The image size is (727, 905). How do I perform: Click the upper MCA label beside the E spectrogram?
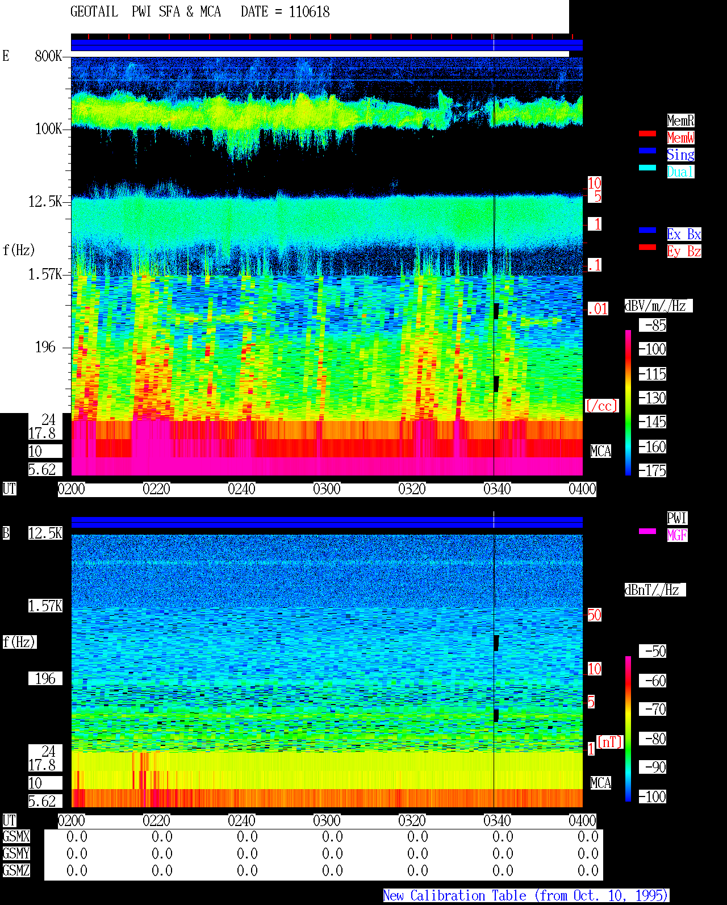601,452
